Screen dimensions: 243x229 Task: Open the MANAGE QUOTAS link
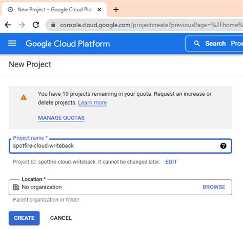click(61, 118)
